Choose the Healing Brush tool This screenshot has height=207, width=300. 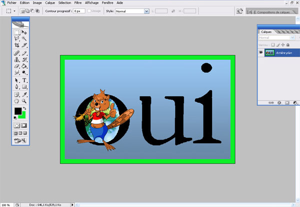click(16, 53)
